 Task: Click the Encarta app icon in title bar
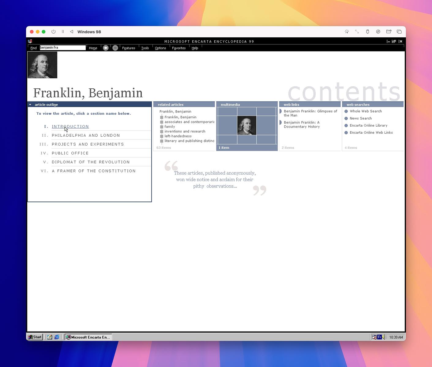coord(30,41)
